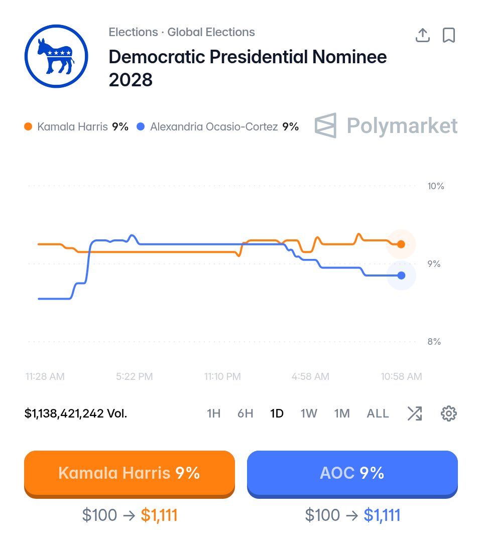
Task: Select the 6H time range
Action: [x=246, y=414]
